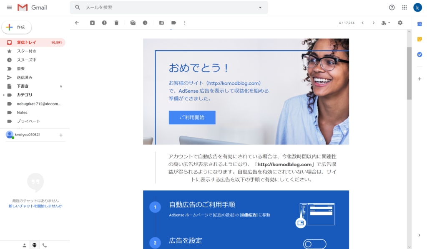Expand the search options dropdown arrow
Viewport: 427px width, 249px height.
click(x=260, y=7)
